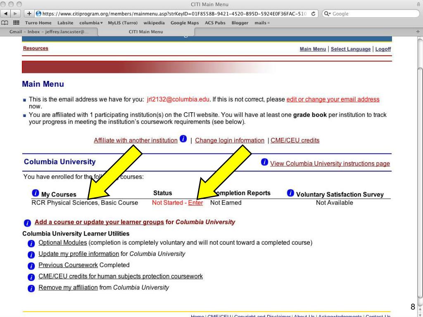The image size is (423, 317).
Task: Add bookmark with the plus button
Action: [x=29, y=14]
